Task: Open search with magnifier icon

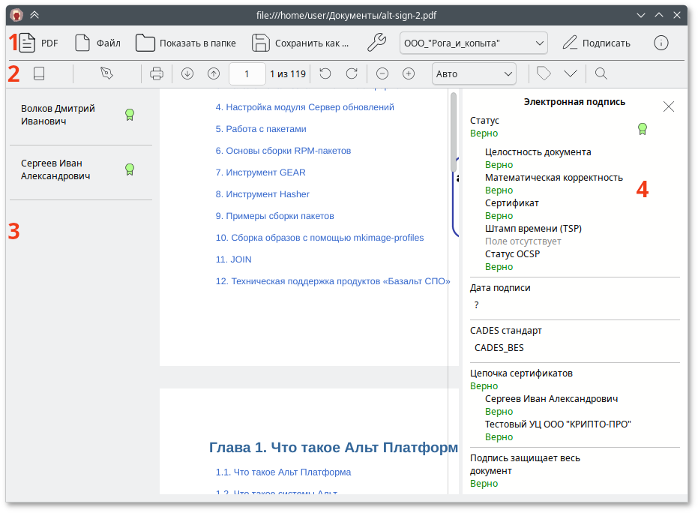Action: (x=601, y=73)
